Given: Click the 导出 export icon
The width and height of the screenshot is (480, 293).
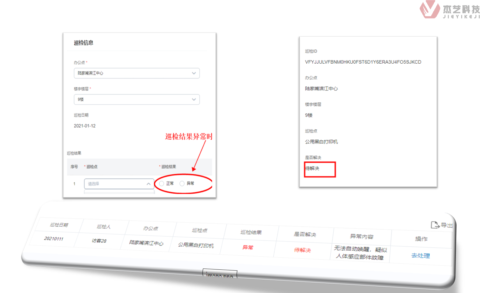Looking at the screenshot, I should point(435,225).
